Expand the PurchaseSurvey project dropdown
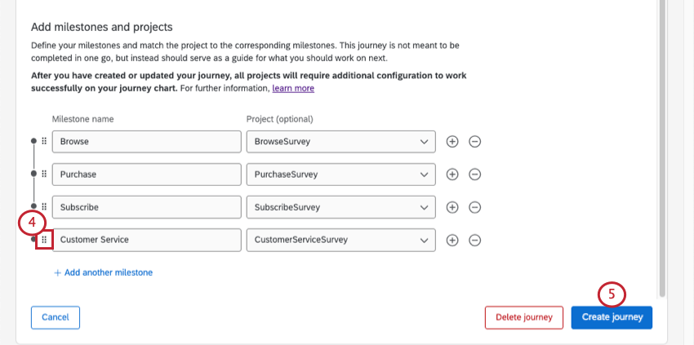Image resolution: width=694 pixels, height=345 pixels. point(340,175)
